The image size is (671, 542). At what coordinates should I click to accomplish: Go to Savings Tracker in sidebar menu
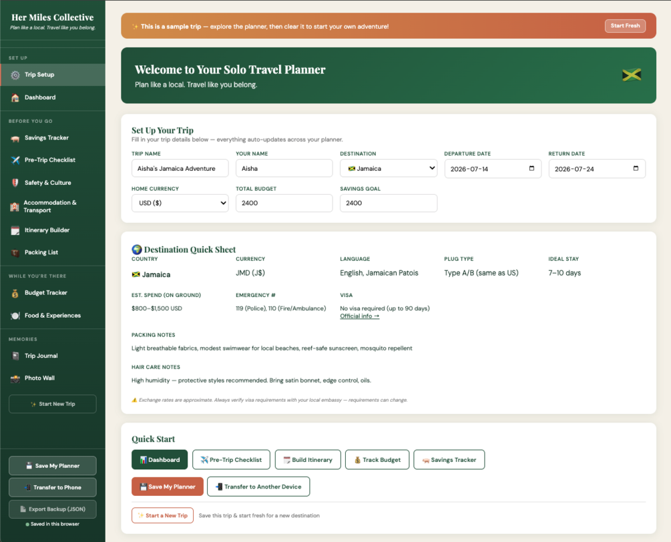click(x=53, y=138)
